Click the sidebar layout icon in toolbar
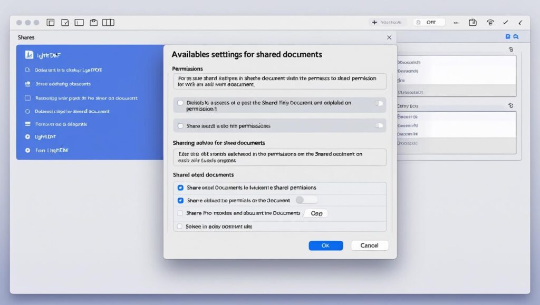This screenshot has width=540, height=305. pyautogui.click(x=79, y=23)
